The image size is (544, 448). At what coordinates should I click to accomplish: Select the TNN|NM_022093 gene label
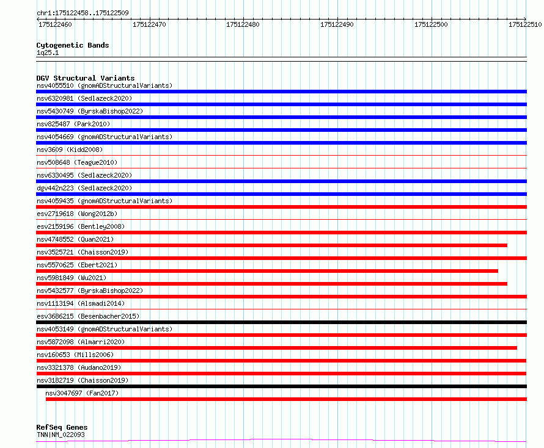tap(61, 435)
